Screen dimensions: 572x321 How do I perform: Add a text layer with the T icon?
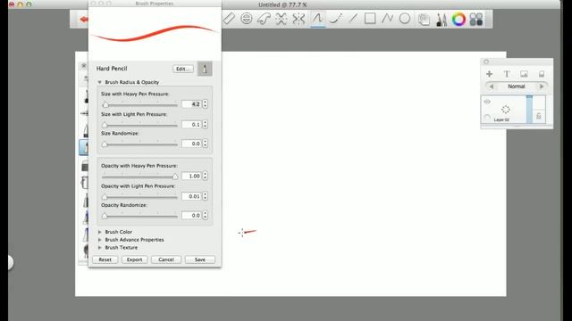(507, 74)
